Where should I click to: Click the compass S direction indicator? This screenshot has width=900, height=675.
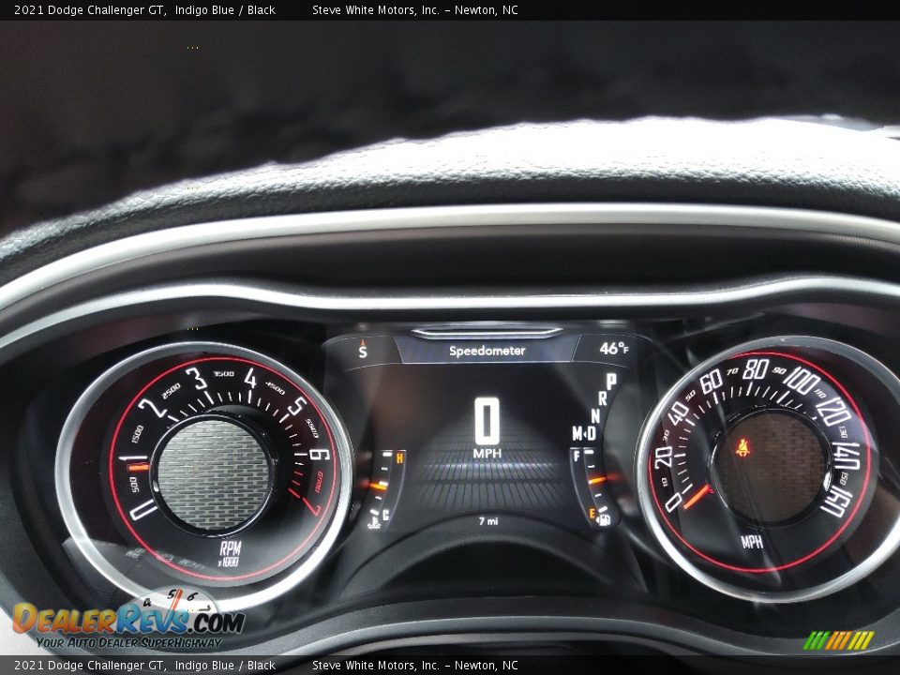point(362,349)
